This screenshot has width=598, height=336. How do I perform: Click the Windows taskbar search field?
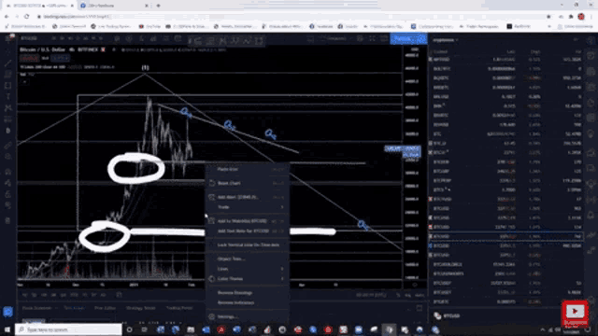tap(69, 329)
